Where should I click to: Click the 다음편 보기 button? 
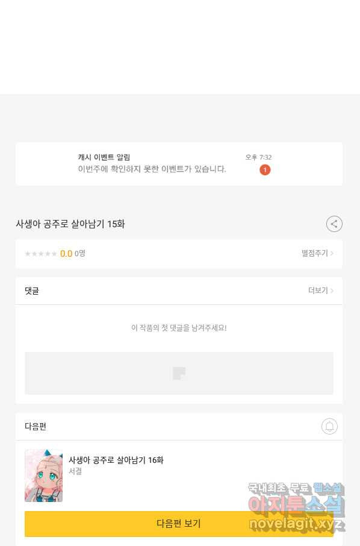click(x=179, y=523)
